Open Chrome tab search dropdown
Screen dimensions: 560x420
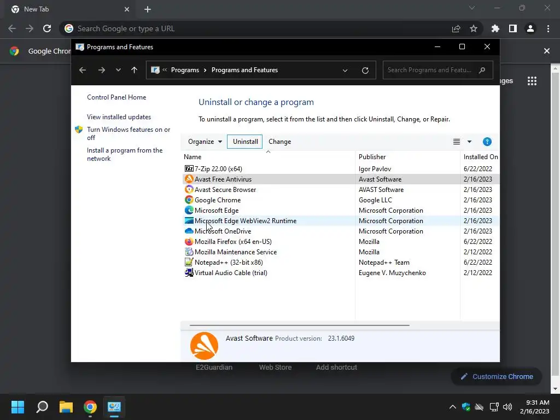[472, 8]
